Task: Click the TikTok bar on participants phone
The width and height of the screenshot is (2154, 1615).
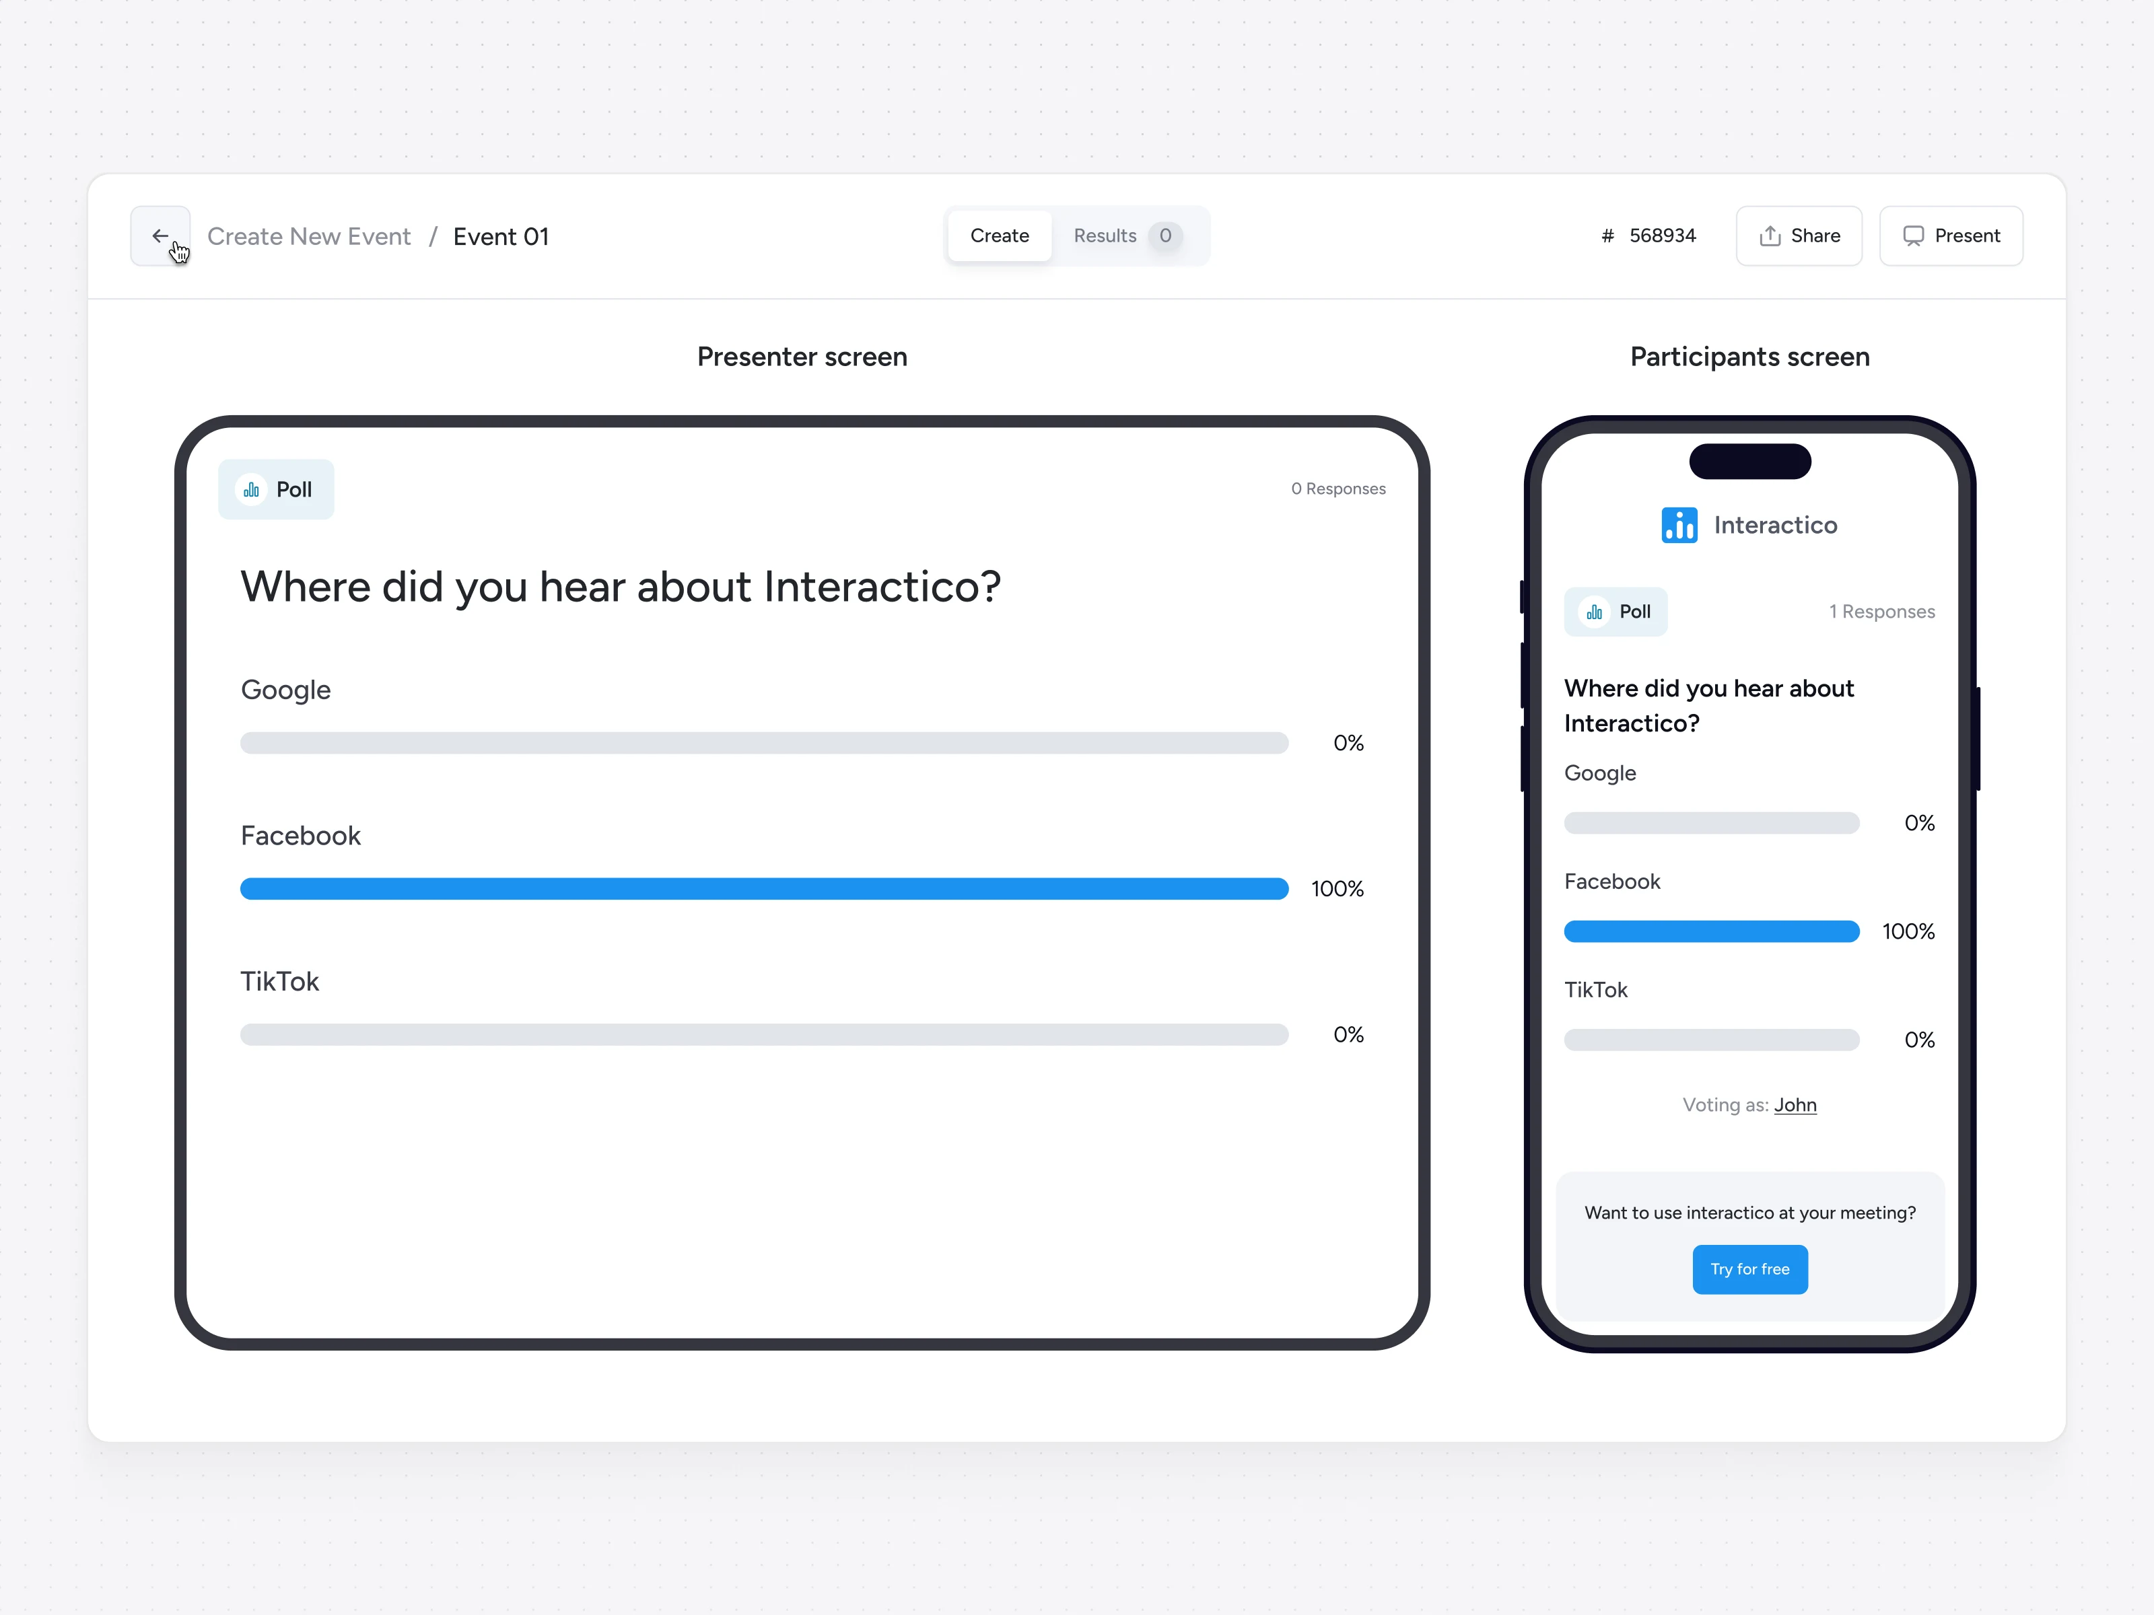Action: click(1711, 1040)
